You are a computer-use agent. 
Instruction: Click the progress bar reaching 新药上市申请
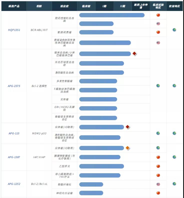click(112, 15)
